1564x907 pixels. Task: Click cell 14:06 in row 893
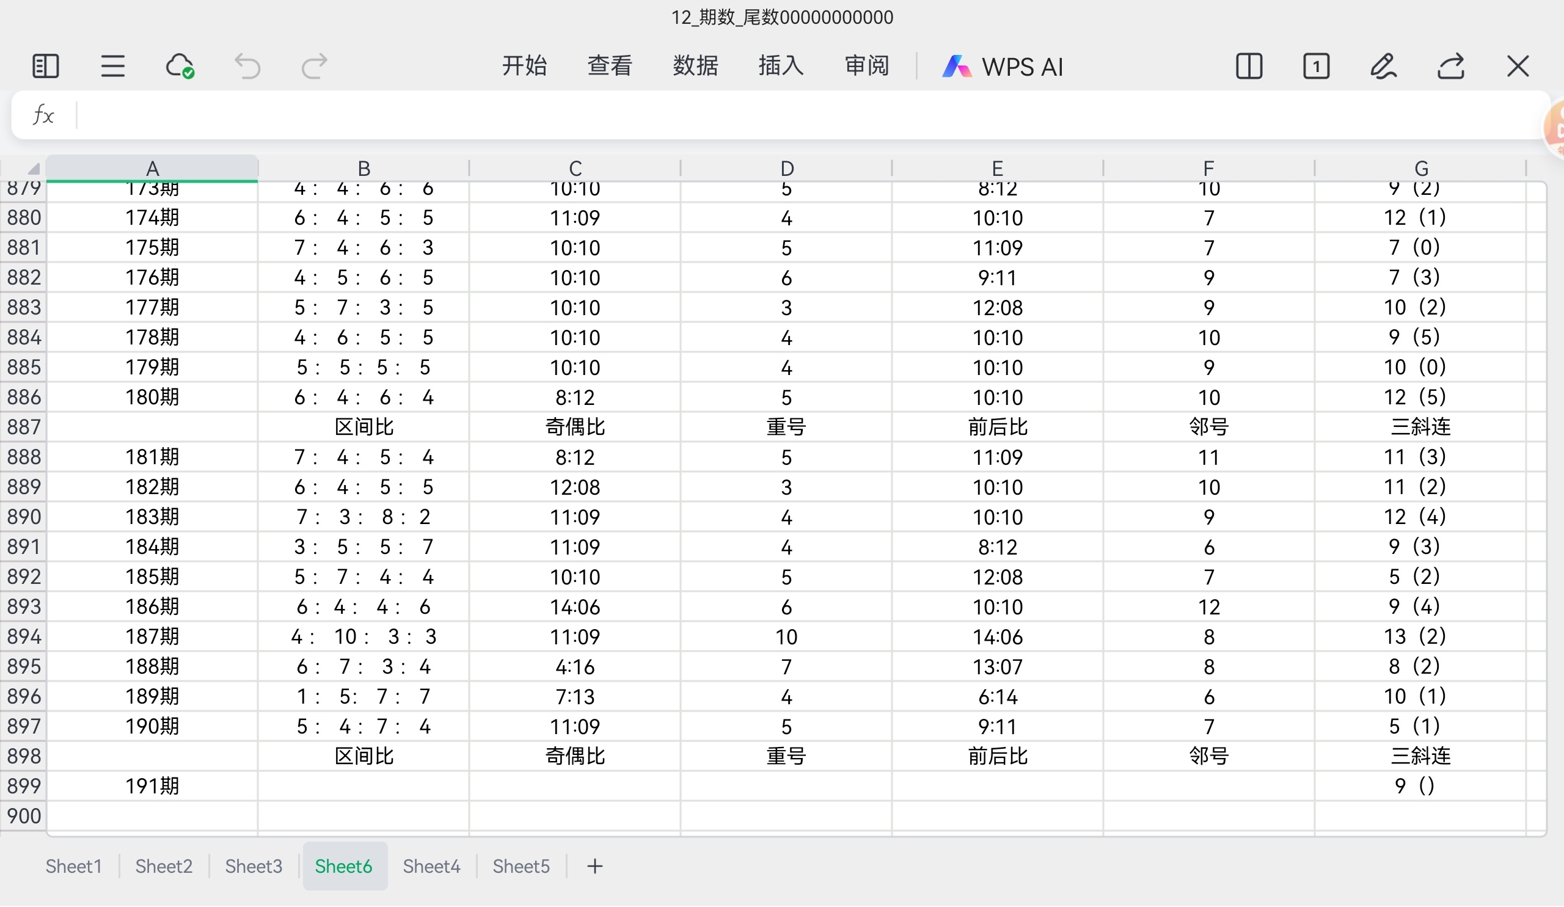(x=576, y=607)
